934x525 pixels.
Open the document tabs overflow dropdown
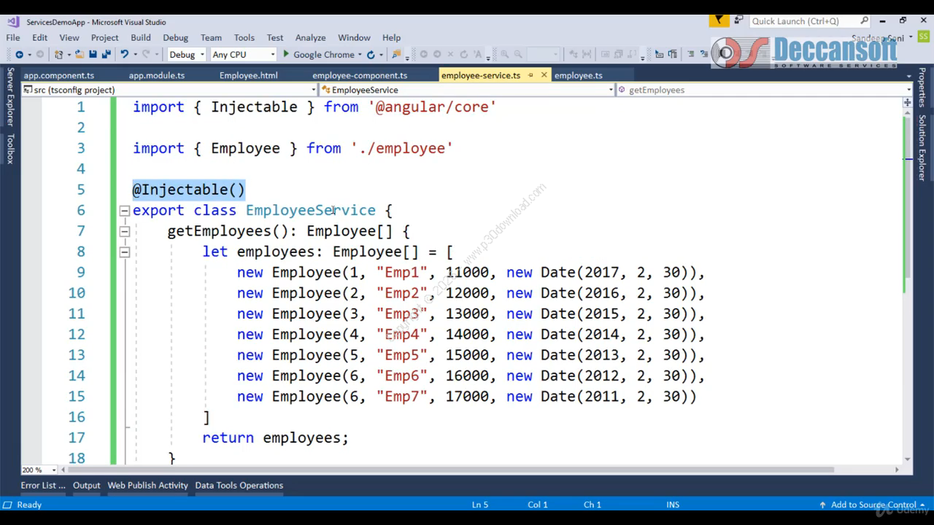pyautogui.click(x=908, y=75)
